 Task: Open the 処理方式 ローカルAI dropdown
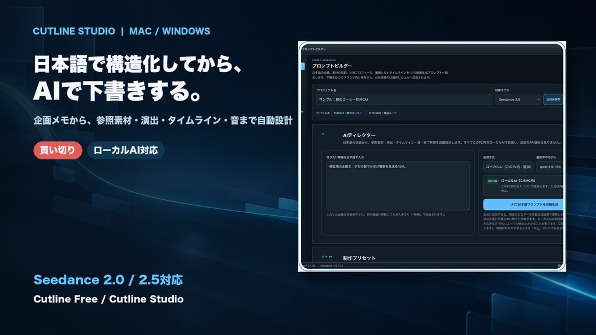click(508, 167)
